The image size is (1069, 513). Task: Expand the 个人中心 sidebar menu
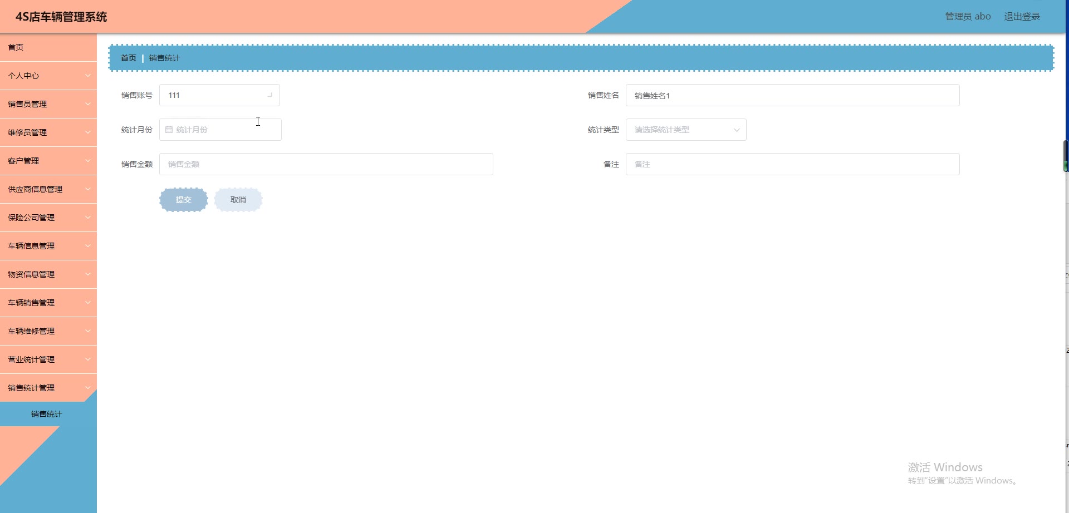point(48,76)
